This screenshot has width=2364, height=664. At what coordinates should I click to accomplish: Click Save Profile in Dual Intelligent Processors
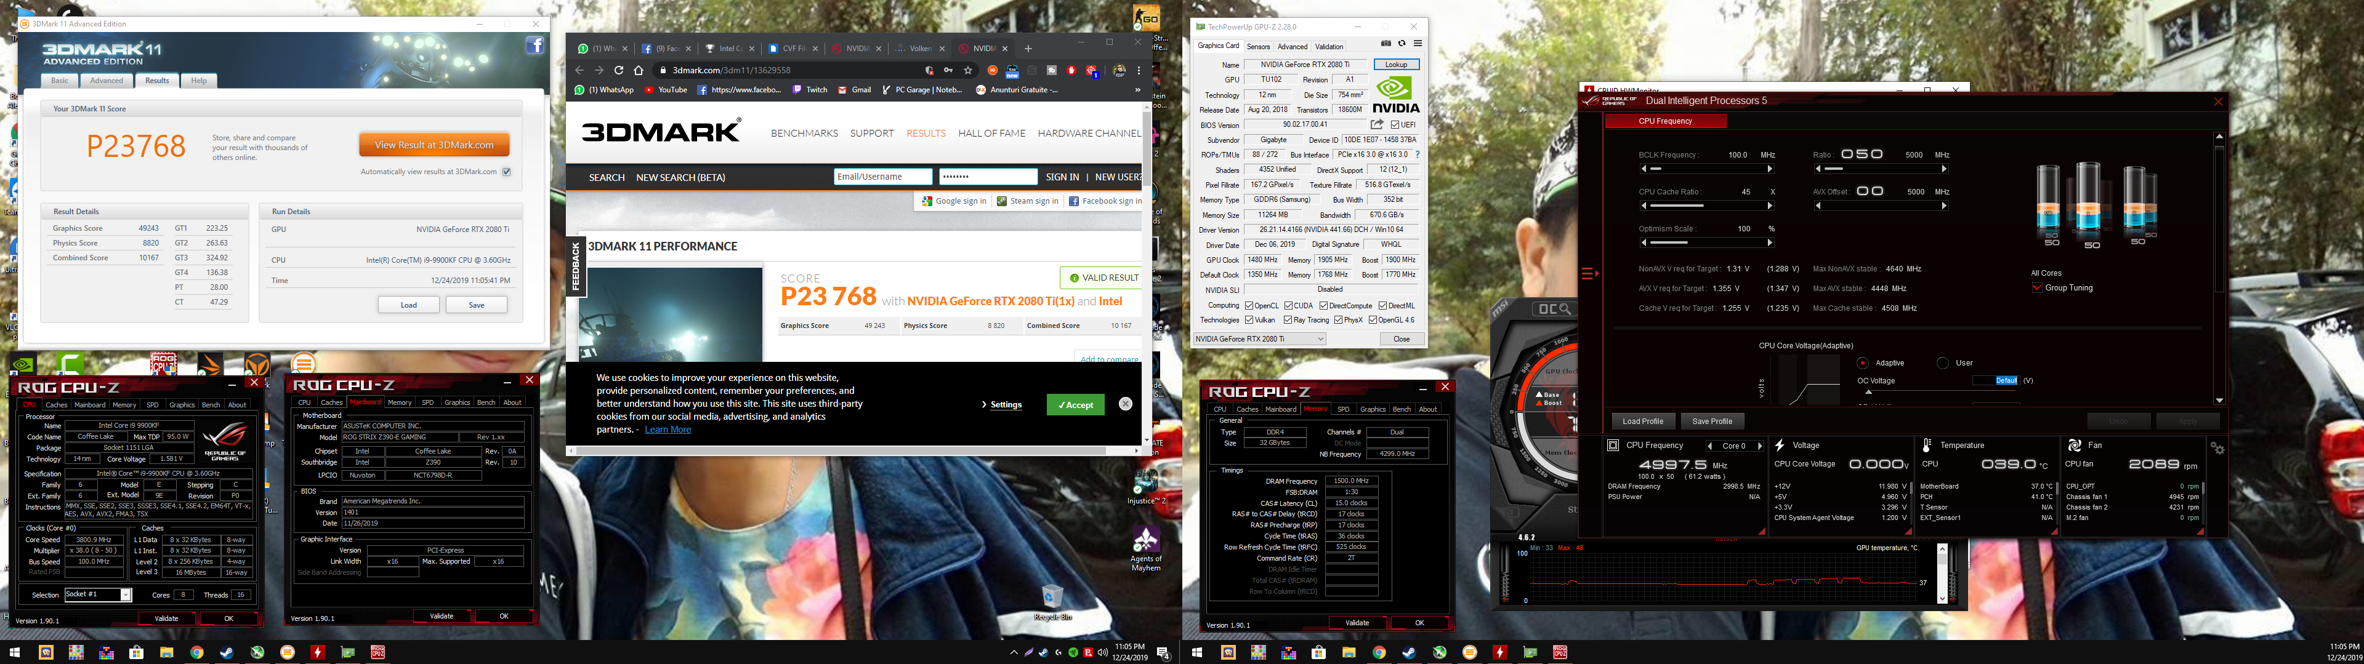[1711, 422]
